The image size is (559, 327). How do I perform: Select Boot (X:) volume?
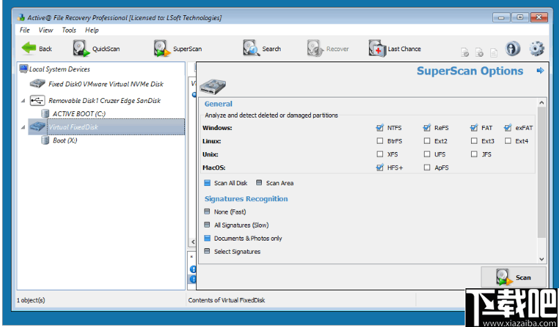coord(65,140)
